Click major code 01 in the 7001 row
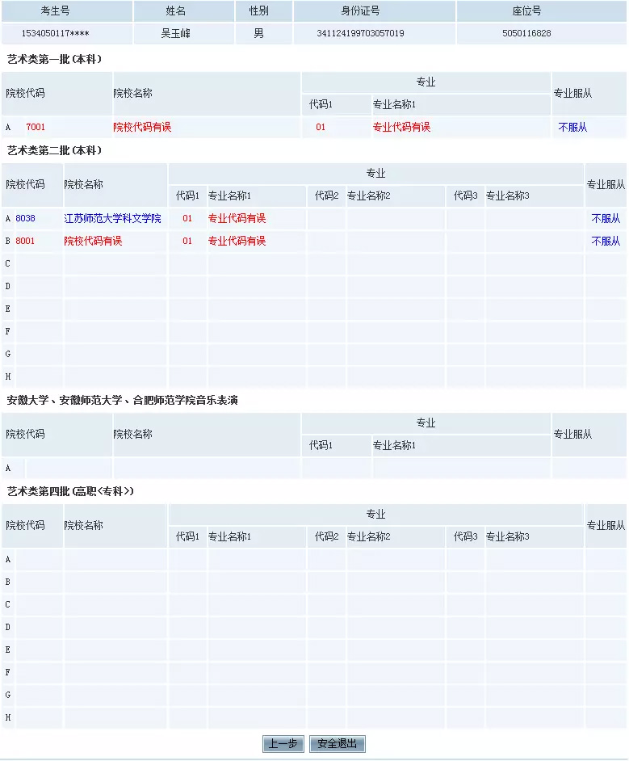 (321, 127)
